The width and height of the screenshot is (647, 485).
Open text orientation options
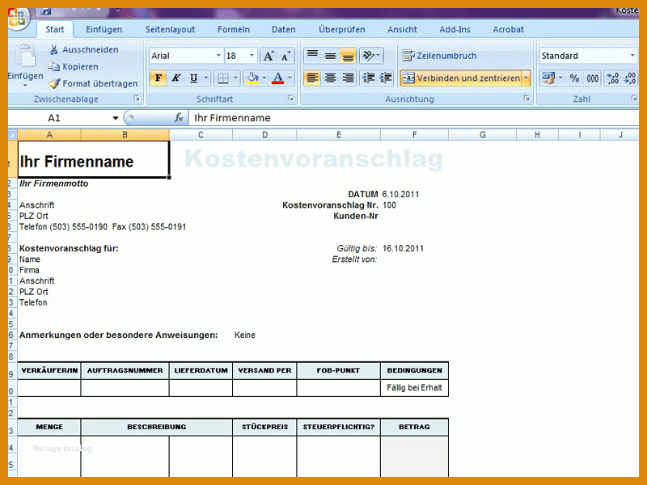371,55
